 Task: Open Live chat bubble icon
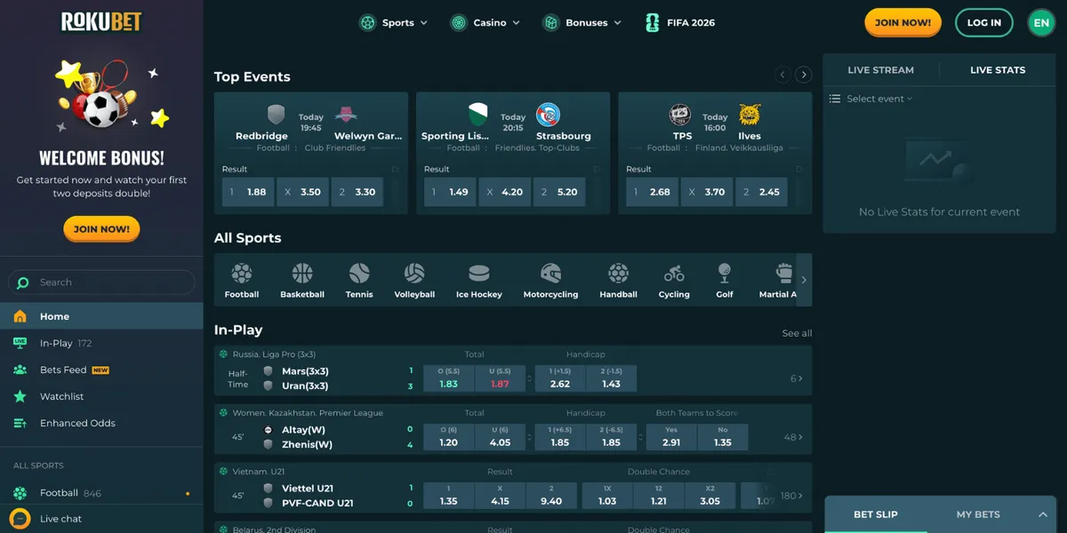point(20,518)
